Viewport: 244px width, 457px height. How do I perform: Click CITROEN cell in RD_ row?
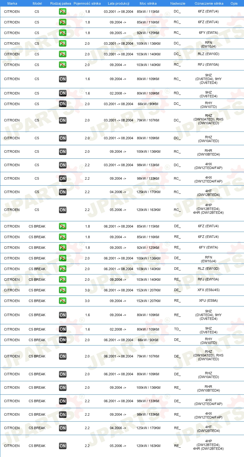[12, 93]
